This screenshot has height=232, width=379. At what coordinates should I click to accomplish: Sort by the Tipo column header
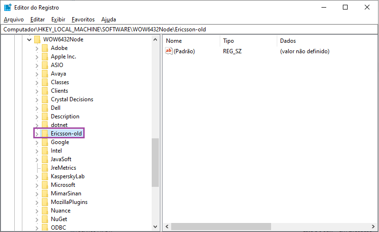[x=248, y=41]
